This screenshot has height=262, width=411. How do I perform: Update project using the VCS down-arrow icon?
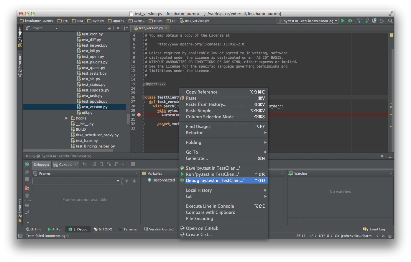pyautogui.click(x=359, y=21)
